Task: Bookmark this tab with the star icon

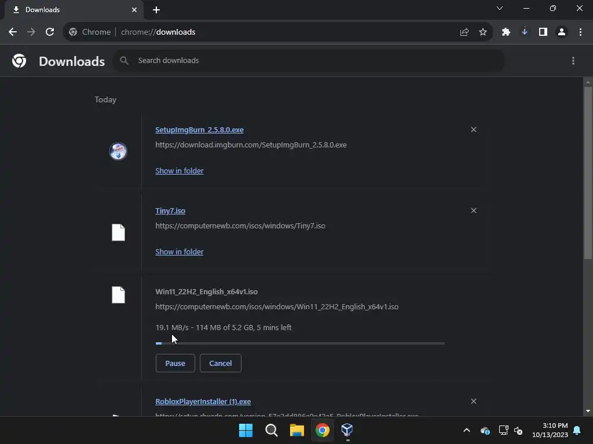Action: 482,32
